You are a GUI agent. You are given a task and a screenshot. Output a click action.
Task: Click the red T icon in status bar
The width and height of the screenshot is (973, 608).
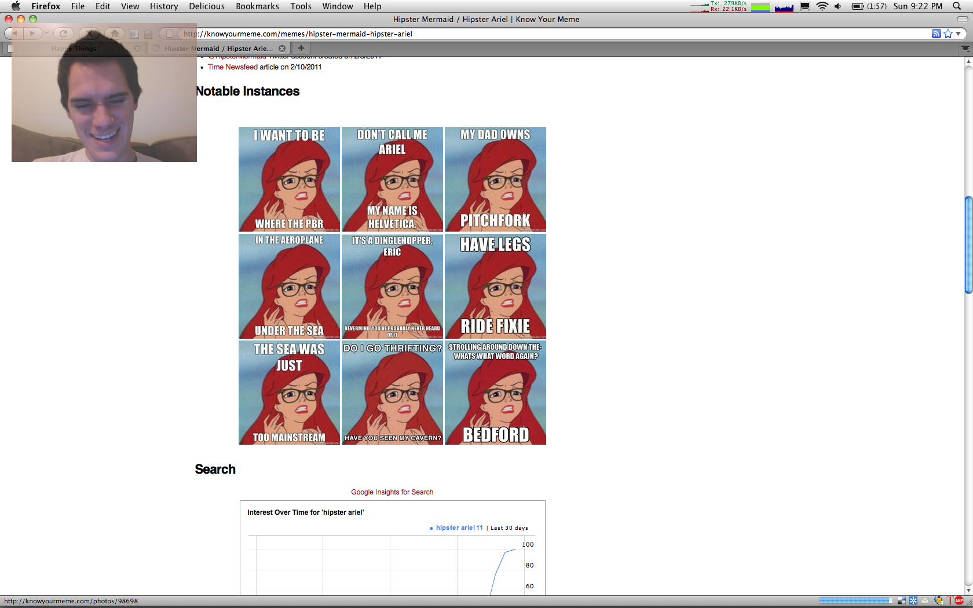click(950, 600)
